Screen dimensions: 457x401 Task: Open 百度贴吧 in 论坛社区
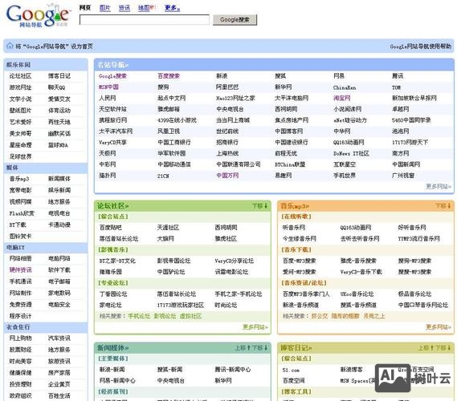click(x=111, y=228)
